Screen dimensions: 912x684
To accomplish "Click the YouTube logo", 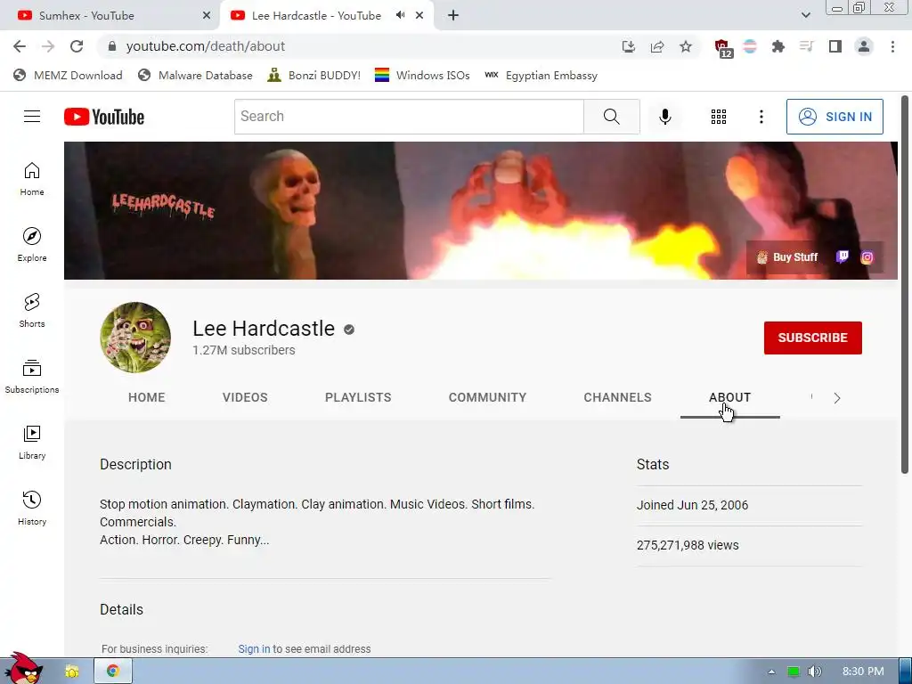I will tap(104, 117).
